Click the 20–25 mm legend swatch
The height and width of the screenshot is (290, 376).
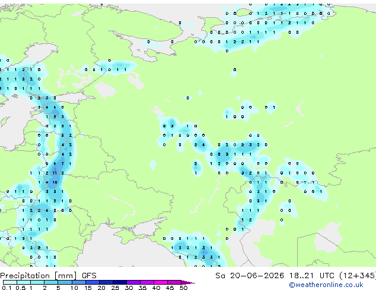(x=106, y=282)
